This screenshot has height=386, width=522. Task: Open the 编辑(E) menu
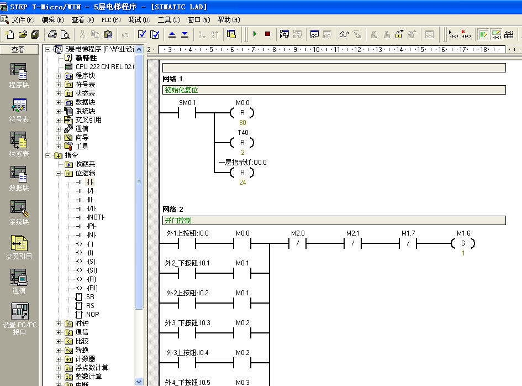pyautogui.click(x=53, y=20)
